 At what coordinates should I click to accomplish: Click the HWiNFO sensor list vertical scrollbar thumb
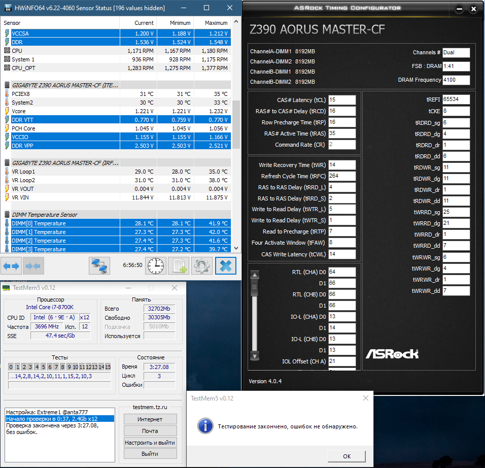click(x=236, y=124)
